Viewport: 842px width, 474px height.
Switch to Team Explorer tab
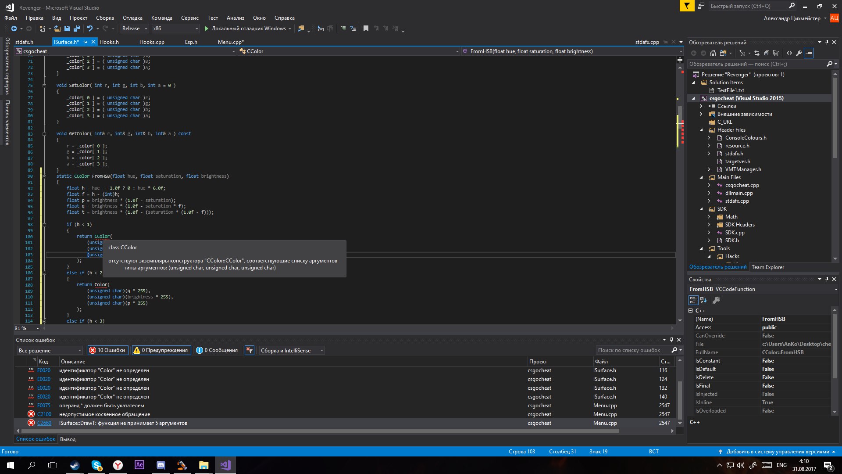767,267
